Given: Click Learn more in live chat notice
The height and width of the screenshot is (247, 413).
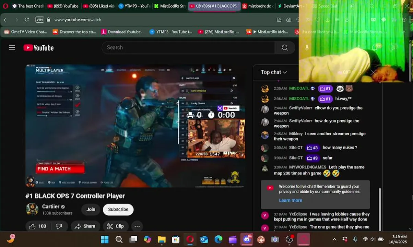Looking at the screenshot, I should [x=291, y=200].
